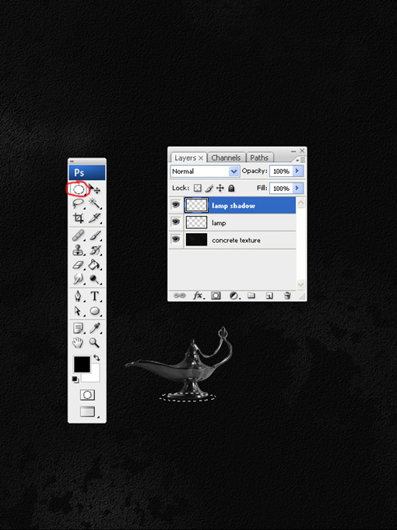Select the Ellipse shape tool
The height and width of the screenshot is (530, 397).
[95, 311]
